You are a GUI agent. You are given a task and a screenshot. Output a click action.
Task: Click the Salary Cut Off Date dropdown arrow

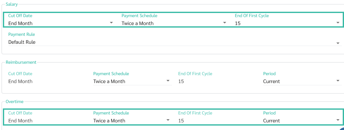point(111,23)
